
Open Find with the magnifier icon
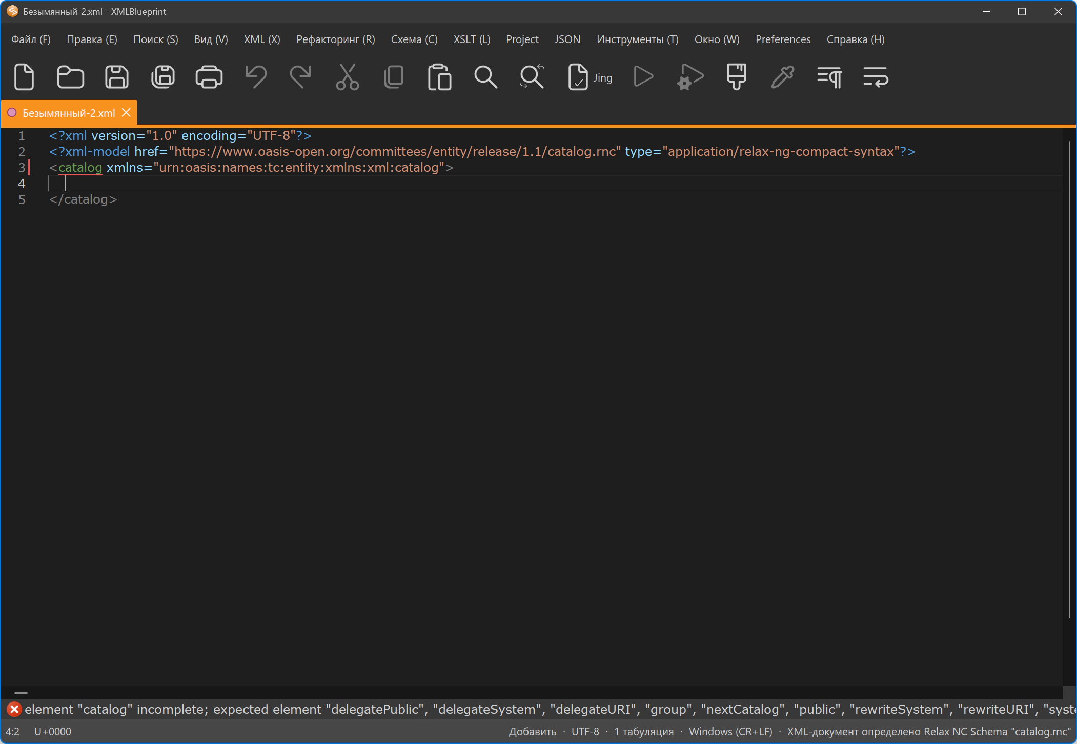pyautogui.click(x=485, y=77)
